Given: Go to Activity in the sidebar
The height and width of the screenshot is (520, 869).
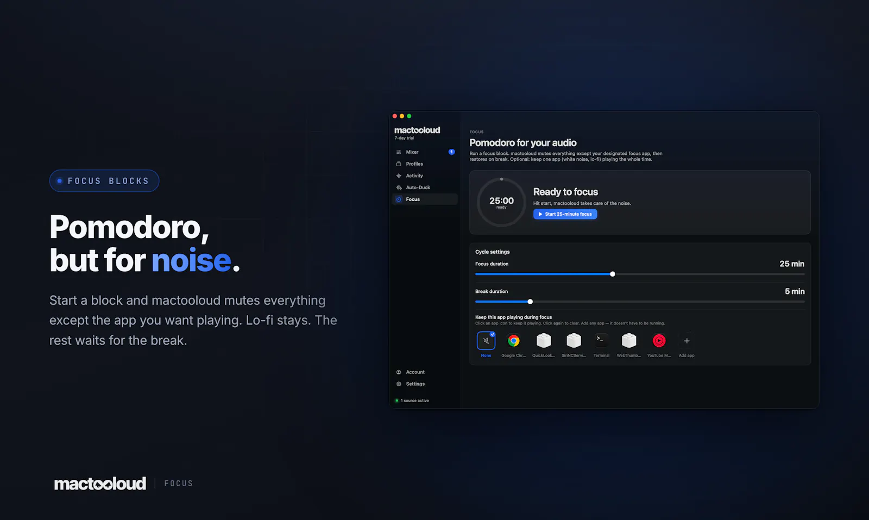Looking at the screenshot, I should [x=425, y=176].
